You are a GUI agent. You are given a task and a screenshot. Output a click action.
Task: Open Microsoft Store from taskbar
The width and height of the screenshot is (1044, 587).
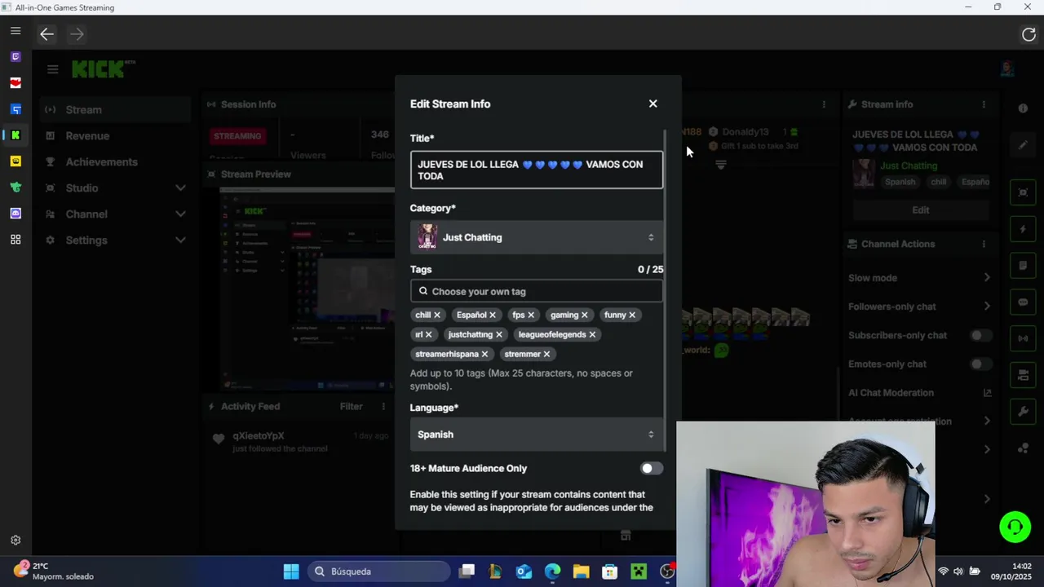pyautogui.click(x=609, y=572)
